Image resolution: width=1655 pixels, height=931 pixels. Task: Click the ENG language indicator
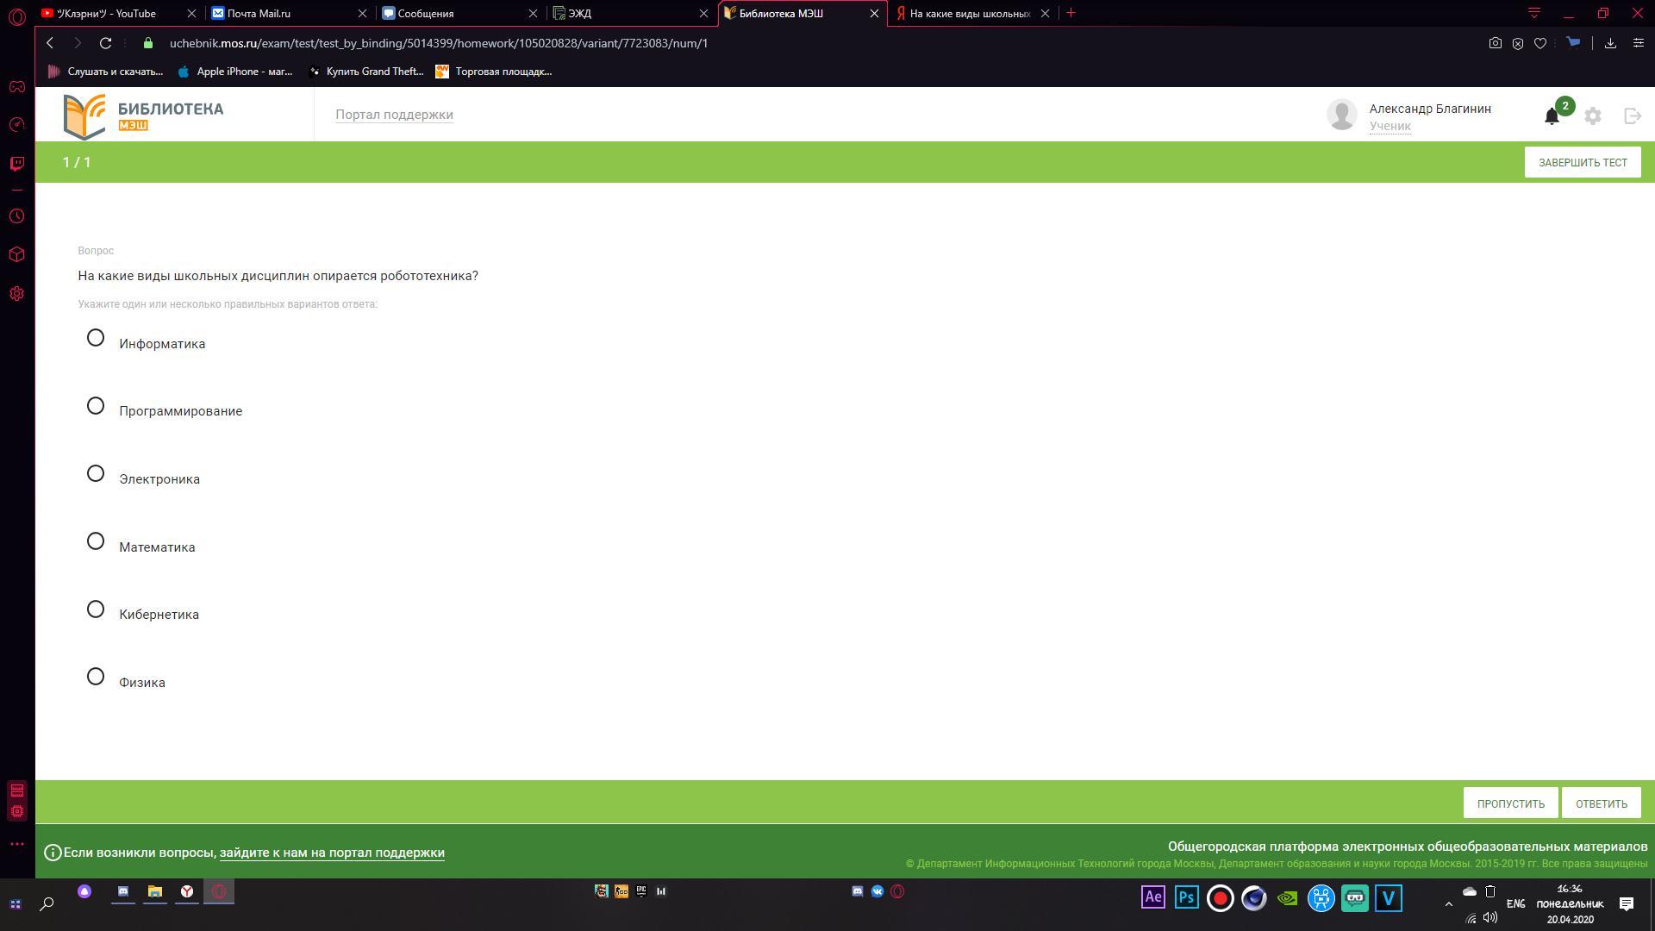pyautogui.click(x=1515, y=903)
